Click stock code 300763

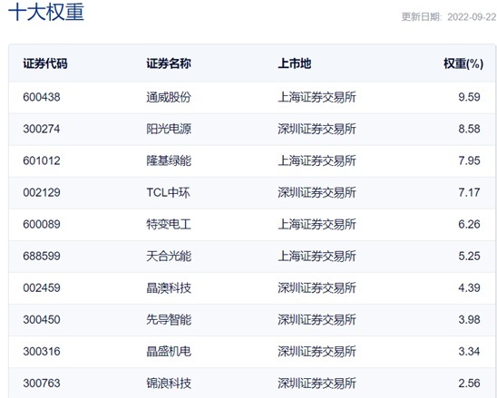pyautogui.click(x=42, y=383)
